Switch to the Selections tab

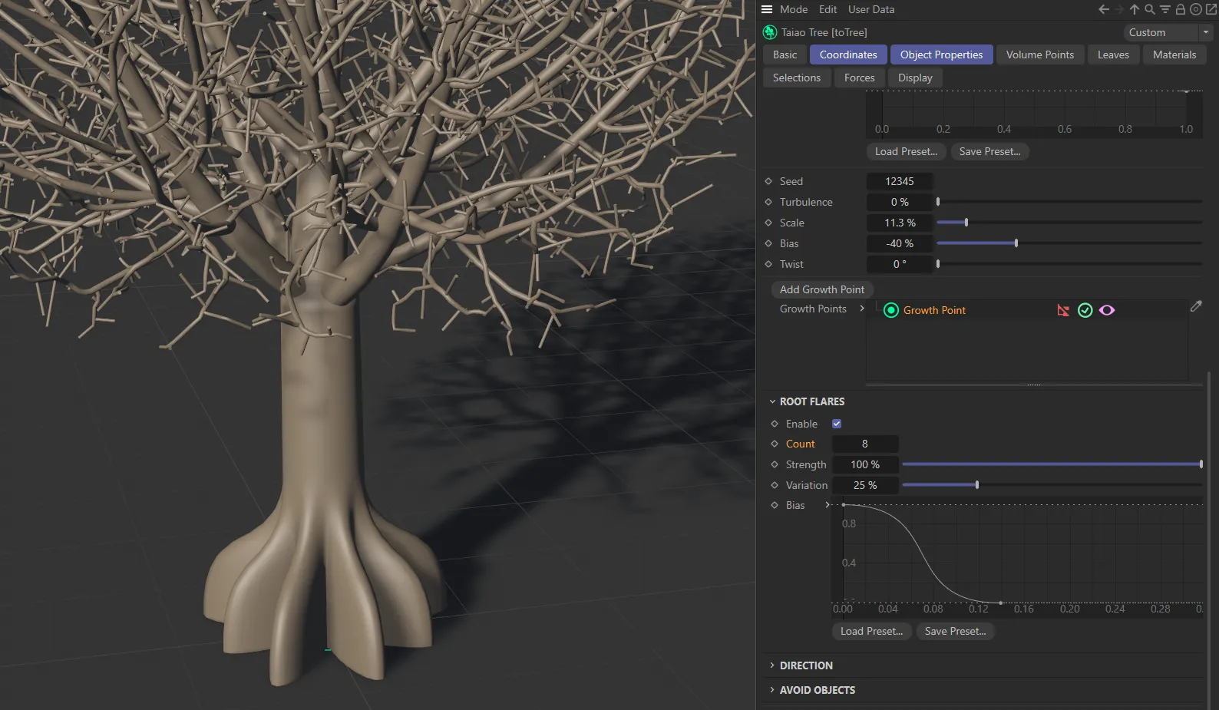(797, 78)
